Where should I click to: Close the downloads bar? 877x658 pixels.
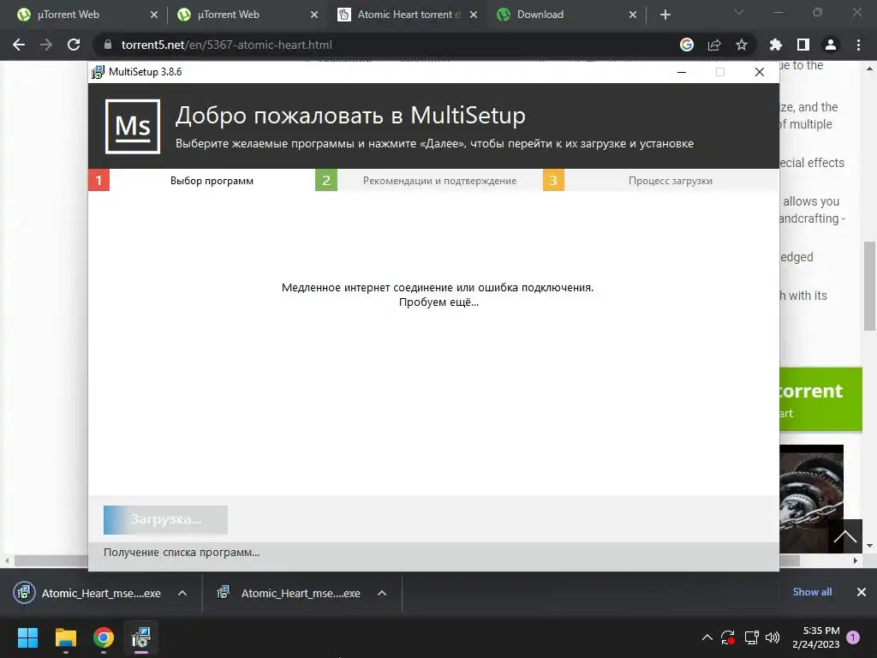click(862, 592)
